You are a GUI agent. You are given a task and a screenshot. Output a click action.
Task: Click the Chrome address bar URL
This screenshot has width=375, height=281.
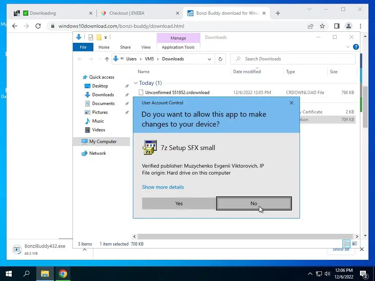tap(121, 26)
